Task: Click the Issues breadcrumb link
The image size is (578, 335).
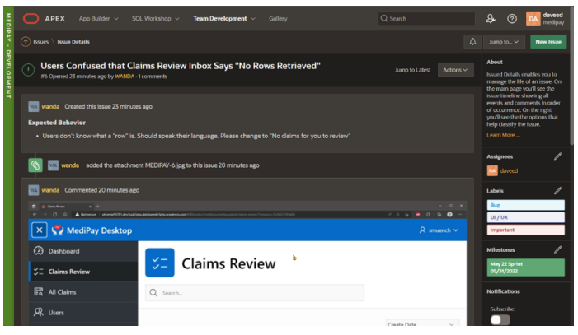Action: [41, 42]
